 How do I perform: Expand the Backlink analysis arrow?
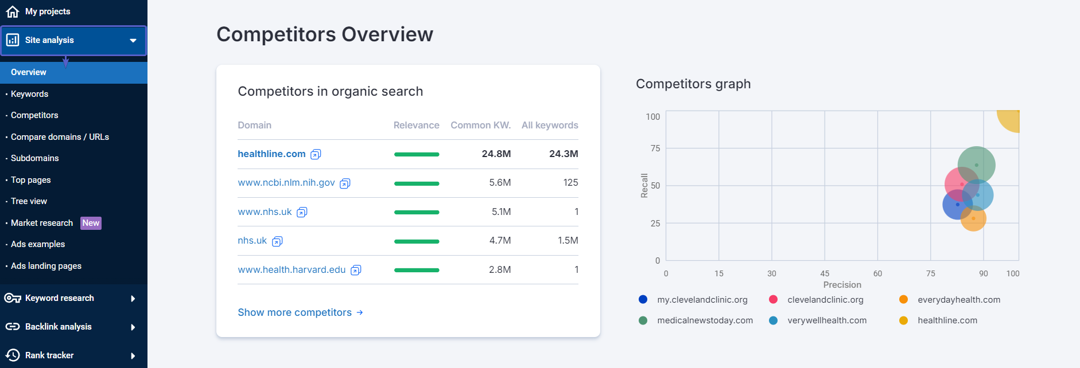tap(133, 327)
